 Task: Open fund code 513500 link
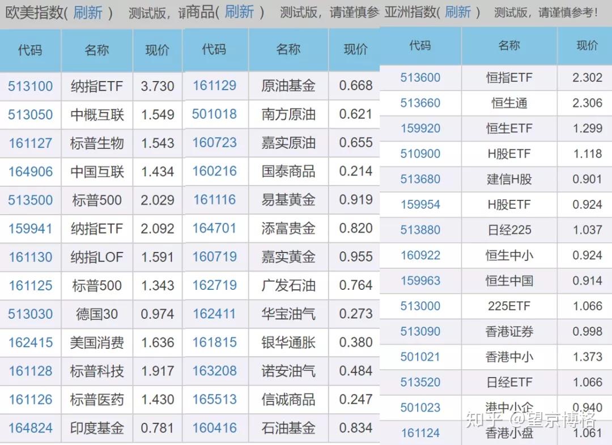[31, 200]
